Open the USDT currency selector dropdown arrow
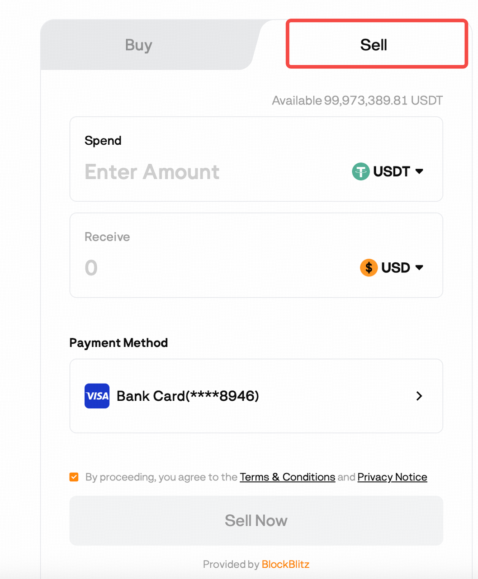The image size is (478, 579). point(419,171)
